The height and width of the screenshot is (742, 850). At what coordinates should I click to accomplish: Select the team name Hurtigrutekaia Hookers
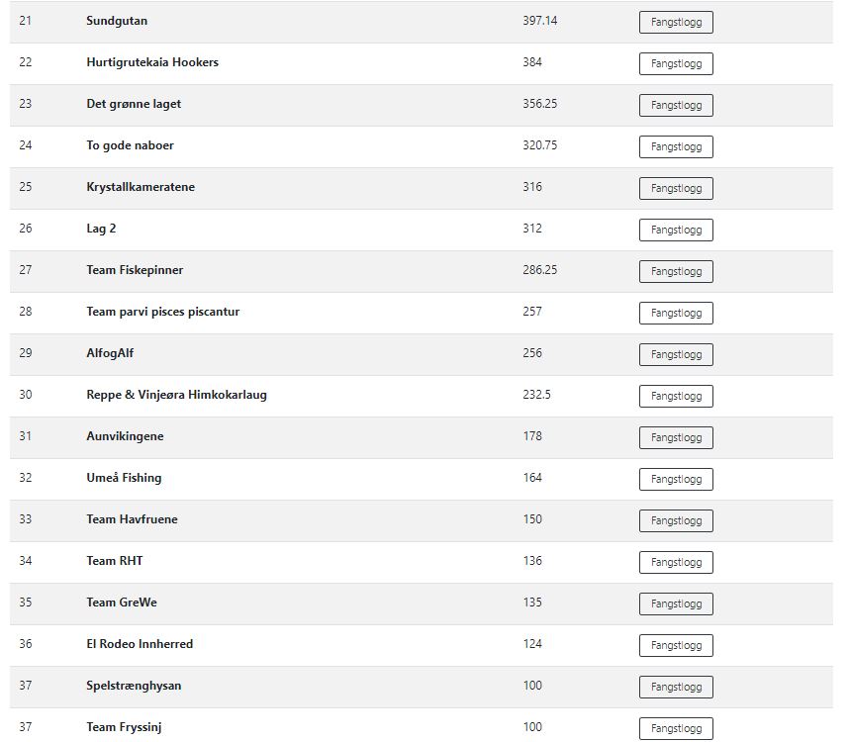pos(152,62)
